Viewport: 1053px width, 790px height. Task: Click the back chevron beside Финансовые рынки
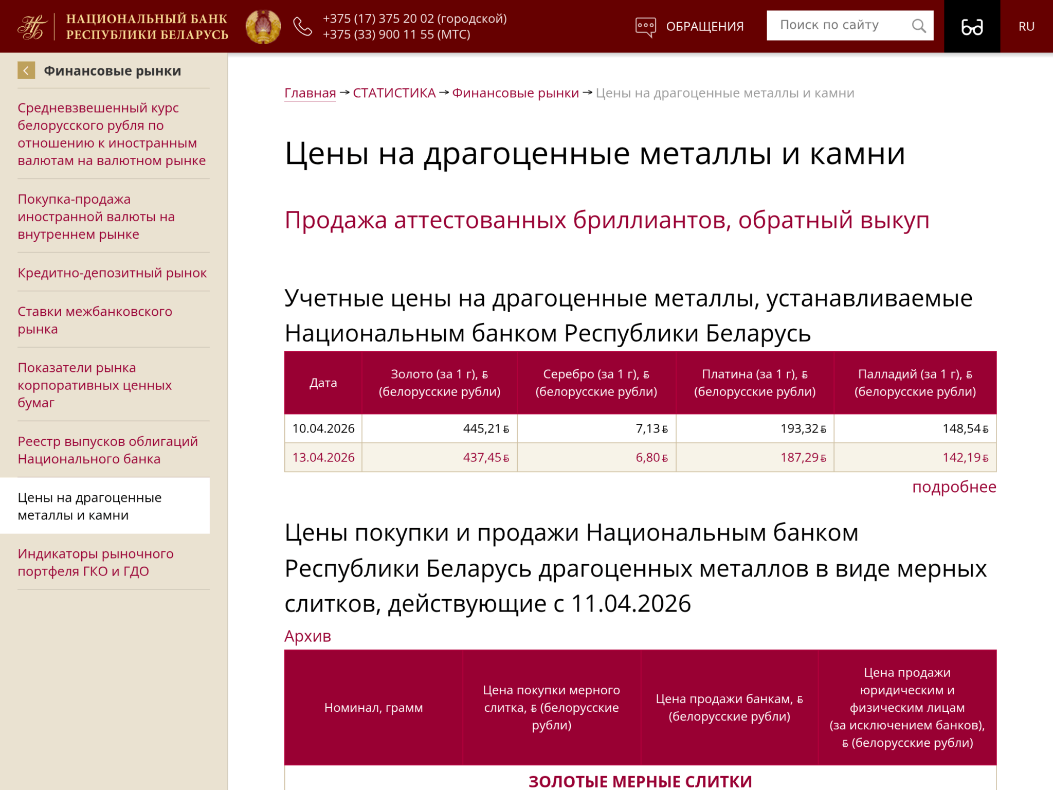click(26, 70)
